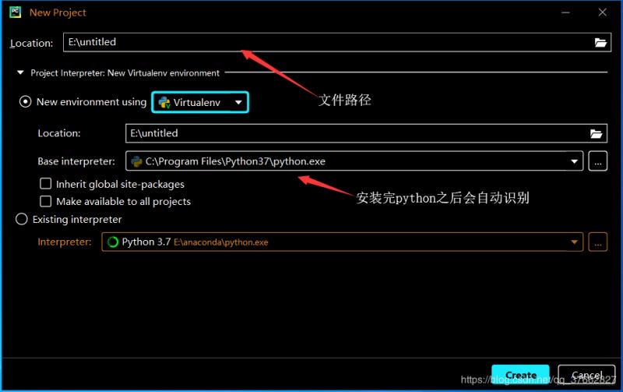The width and height of the screenshot is (623, 392).
Task: Select New environment using radio button
Action: [x=25, y=102]
